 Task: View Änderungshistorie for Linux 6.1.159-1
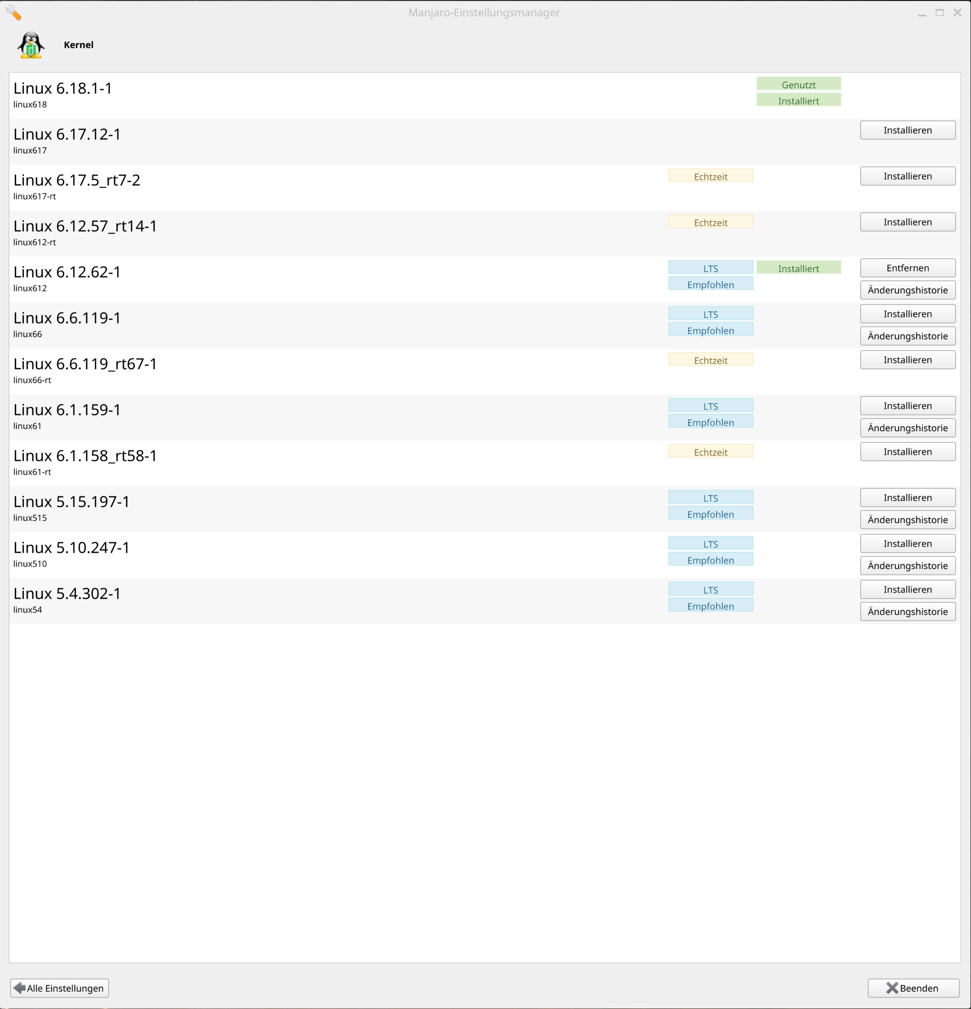point(907,427)
